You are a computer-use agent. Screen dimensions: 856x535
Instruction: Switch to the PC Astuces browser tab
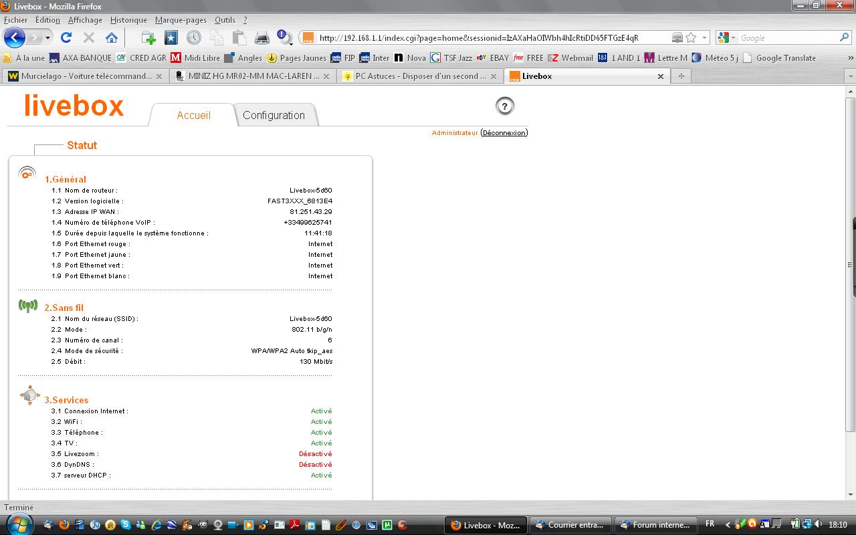[x=420, y=76]
